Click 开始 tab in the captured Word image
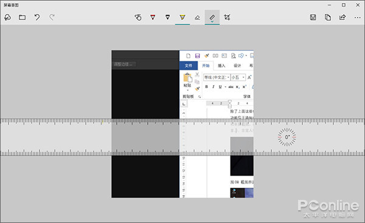The height and width of the screenshot is (223, 365). [x=206, y=66]
